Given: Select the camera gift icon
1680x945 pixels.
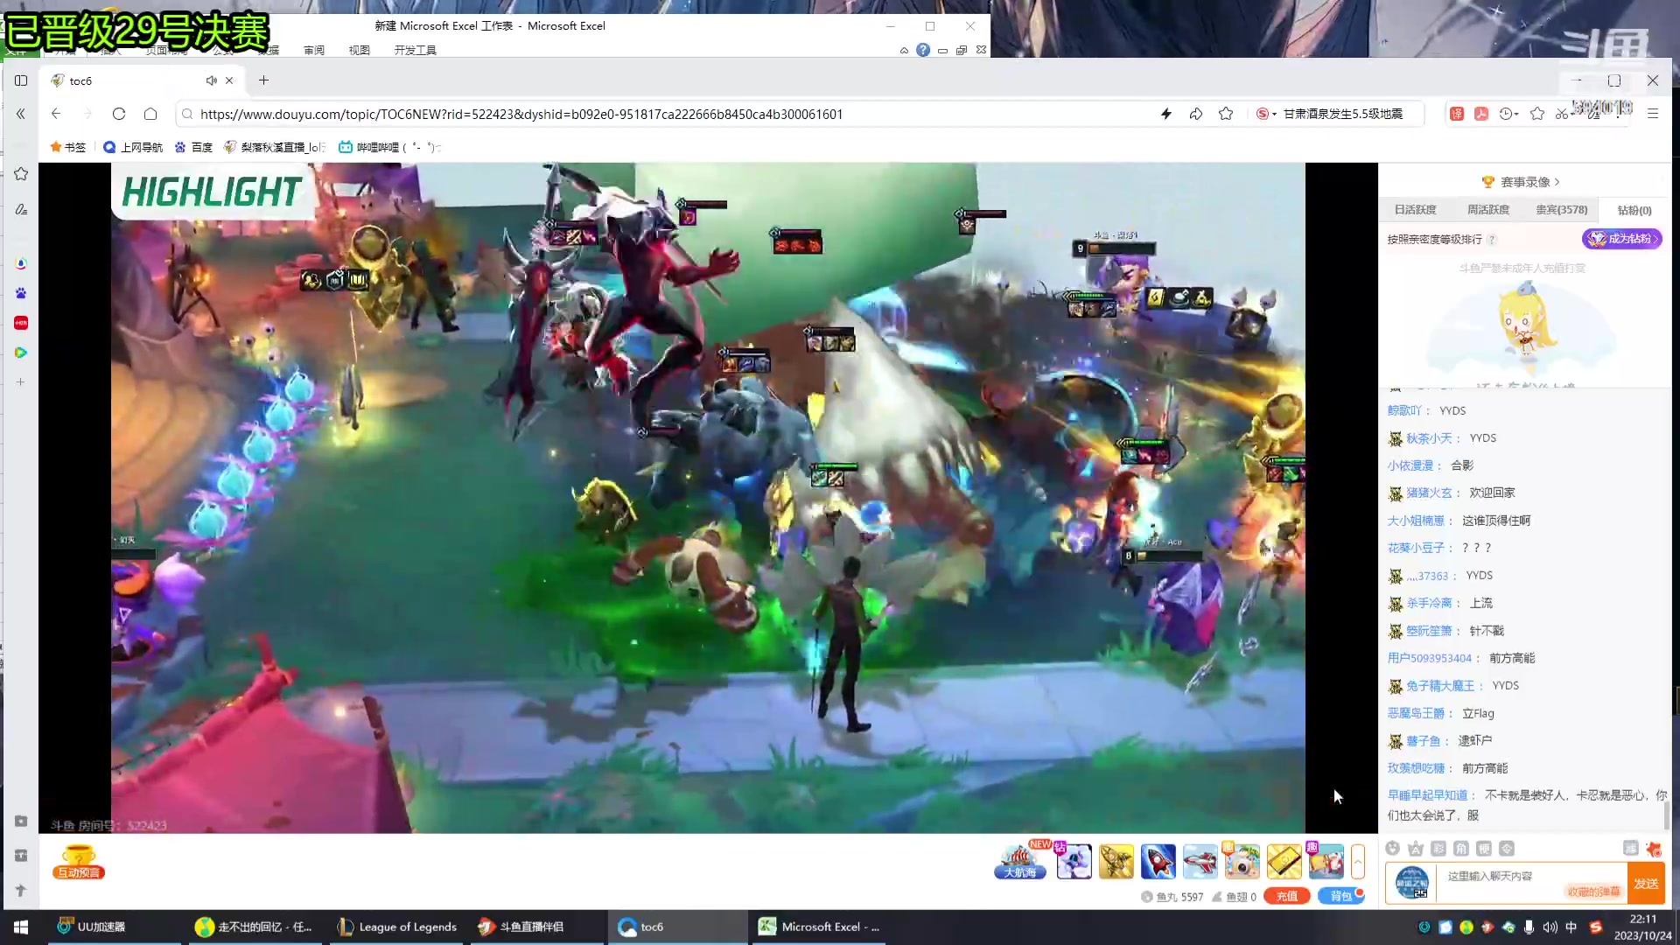Looking at the screenshot, I should [1242, 861].
